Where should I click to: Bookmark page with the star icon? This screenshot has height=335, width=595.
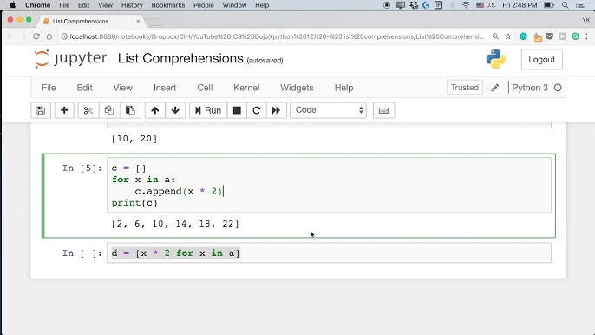click(x=507, y=36)
